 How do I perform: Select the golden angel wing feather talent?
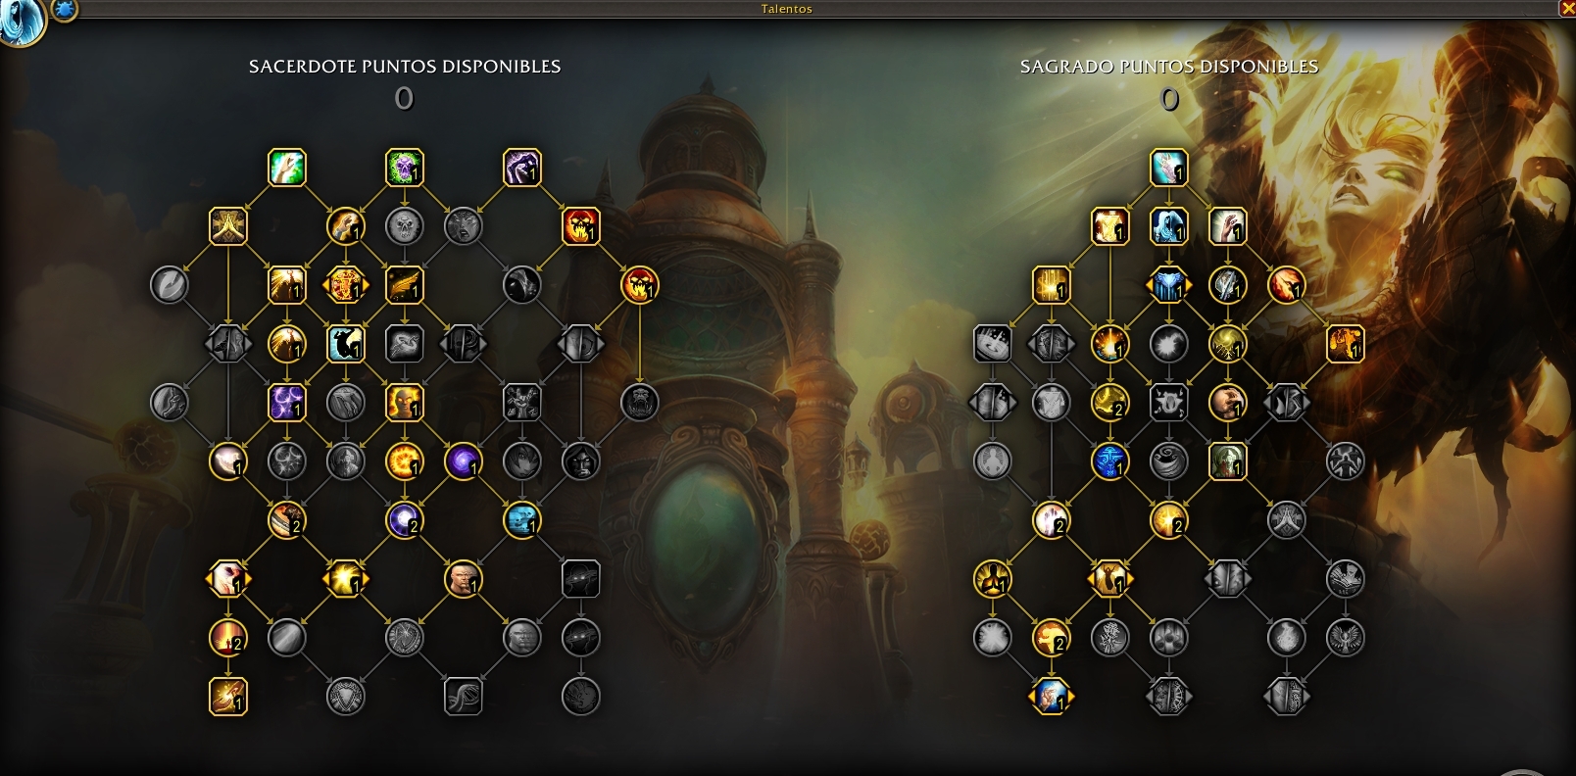click(405, 285)
